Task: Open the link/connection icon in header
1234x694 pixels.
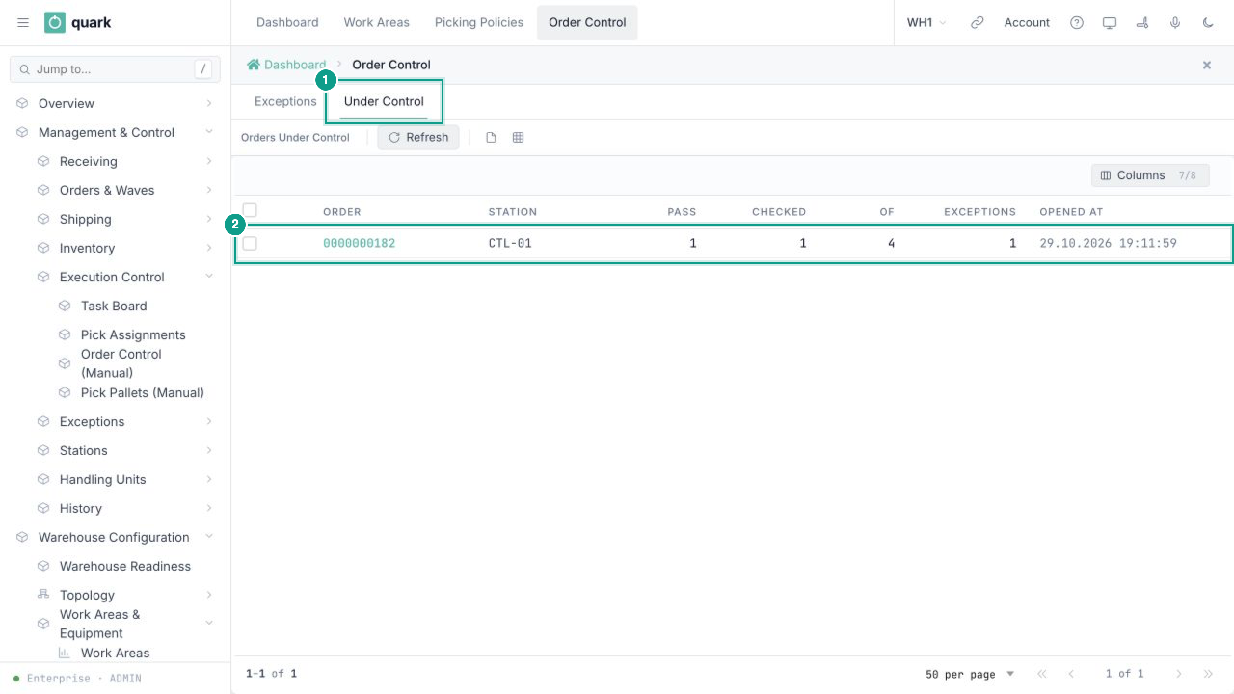Action: tap(977, 23)
